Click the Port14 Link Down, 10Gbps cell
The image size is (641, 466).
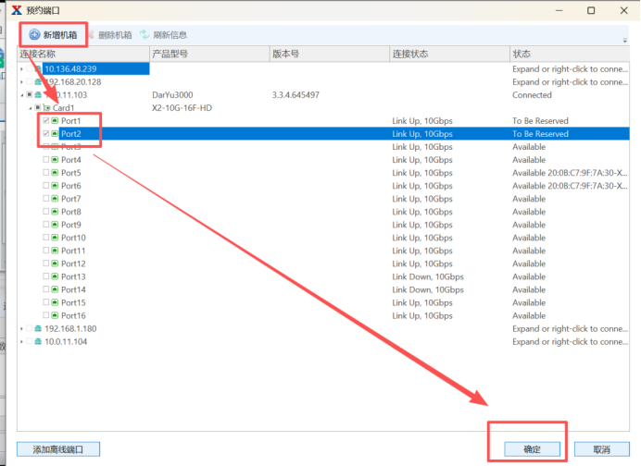click(428, 289)
